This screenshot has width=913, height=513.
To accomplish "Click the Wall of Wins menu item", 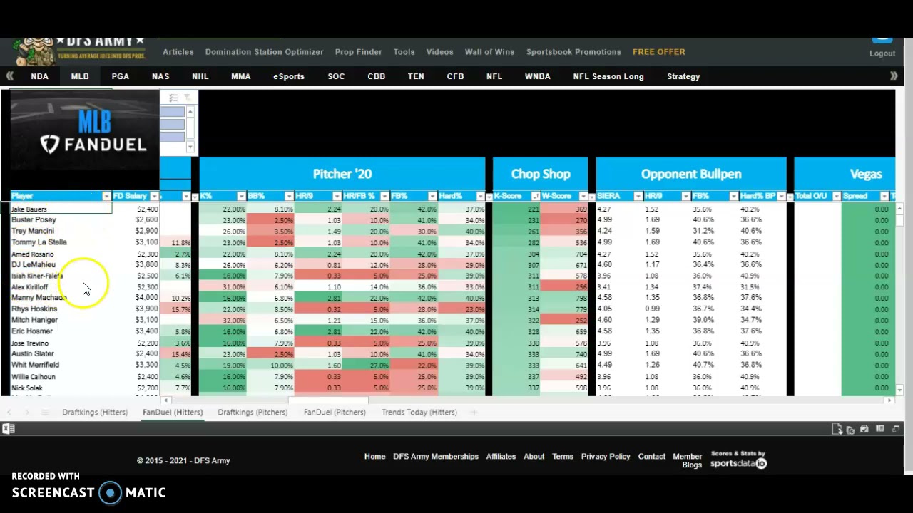I will click(x=489, y=52).
